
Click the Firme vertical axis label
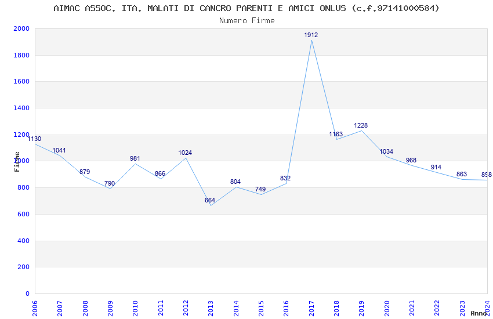[17, 162]
